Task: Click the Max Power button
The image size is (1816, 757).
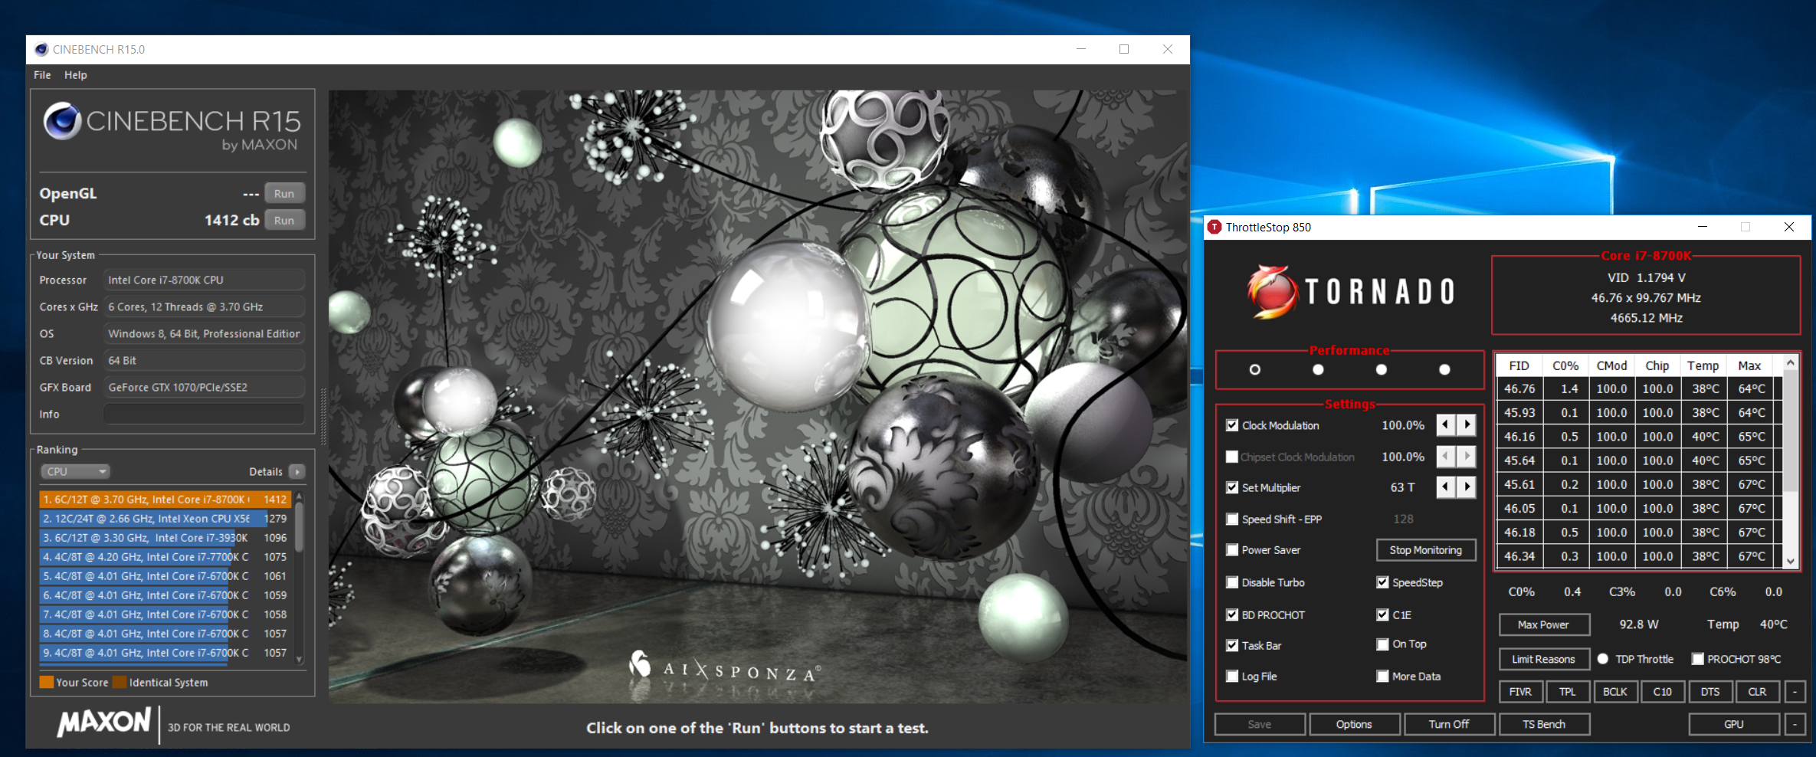Action: (x=1544, y=624)
